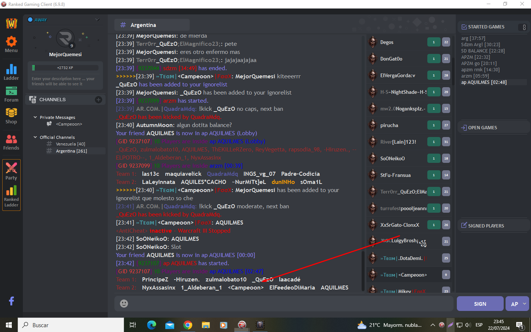Image resolution: width=531 pixels, height=332 pixels.
Task: Open the Friends list
Action: tap(11, 142)
